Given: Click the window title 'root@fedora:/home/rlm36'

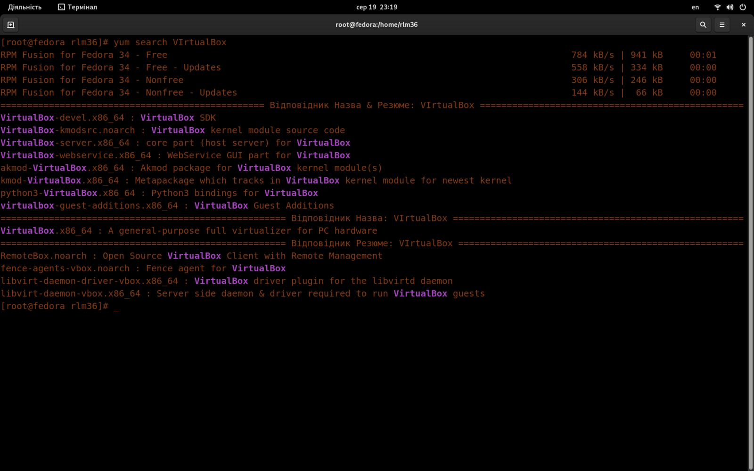Looking at the screenshot, I should click(x=377, y=24).
